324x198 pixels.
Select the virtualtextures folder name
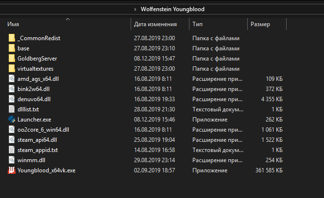coord(35,69)
